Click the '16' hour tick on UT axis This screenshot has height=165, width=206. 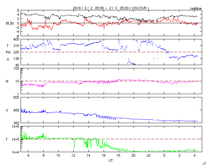(104, 155)
